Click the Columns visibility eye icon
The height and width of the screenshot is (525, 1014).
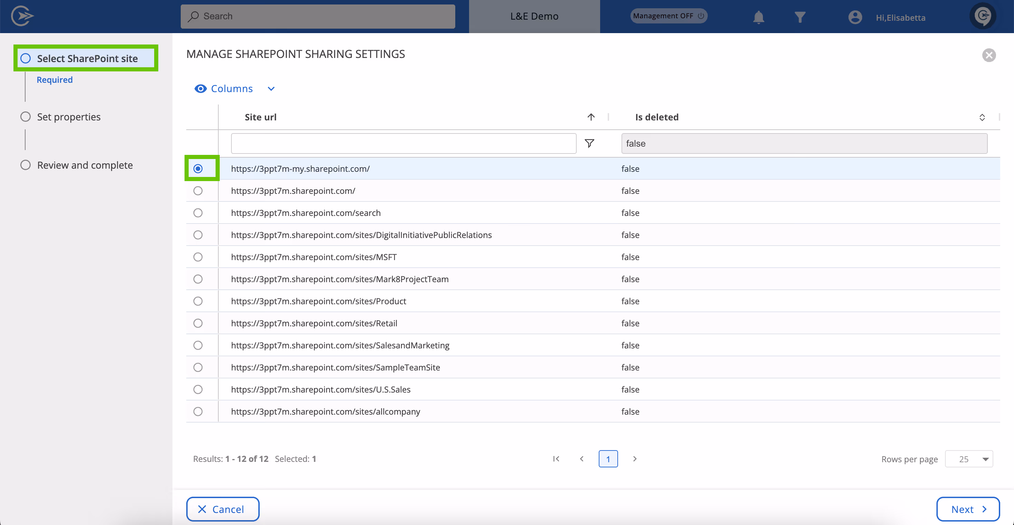[x=201, y=89]
